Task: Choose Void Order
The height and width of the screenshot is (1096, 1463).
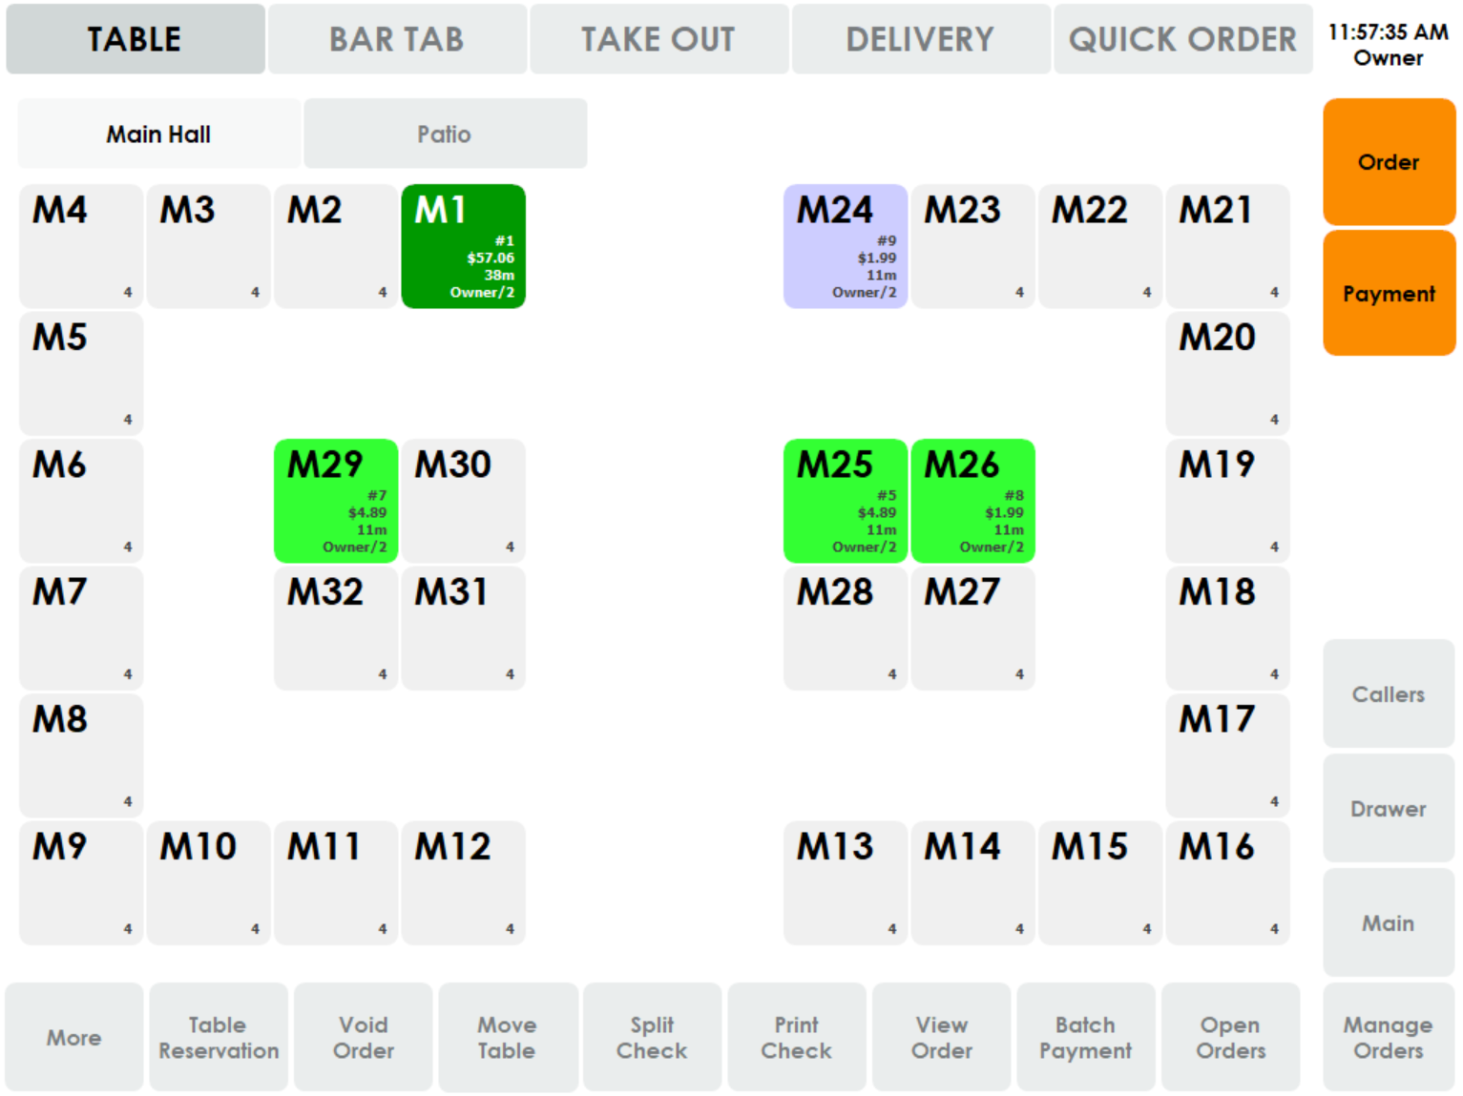Action: pyautogui.click(x=364, y=1037)
